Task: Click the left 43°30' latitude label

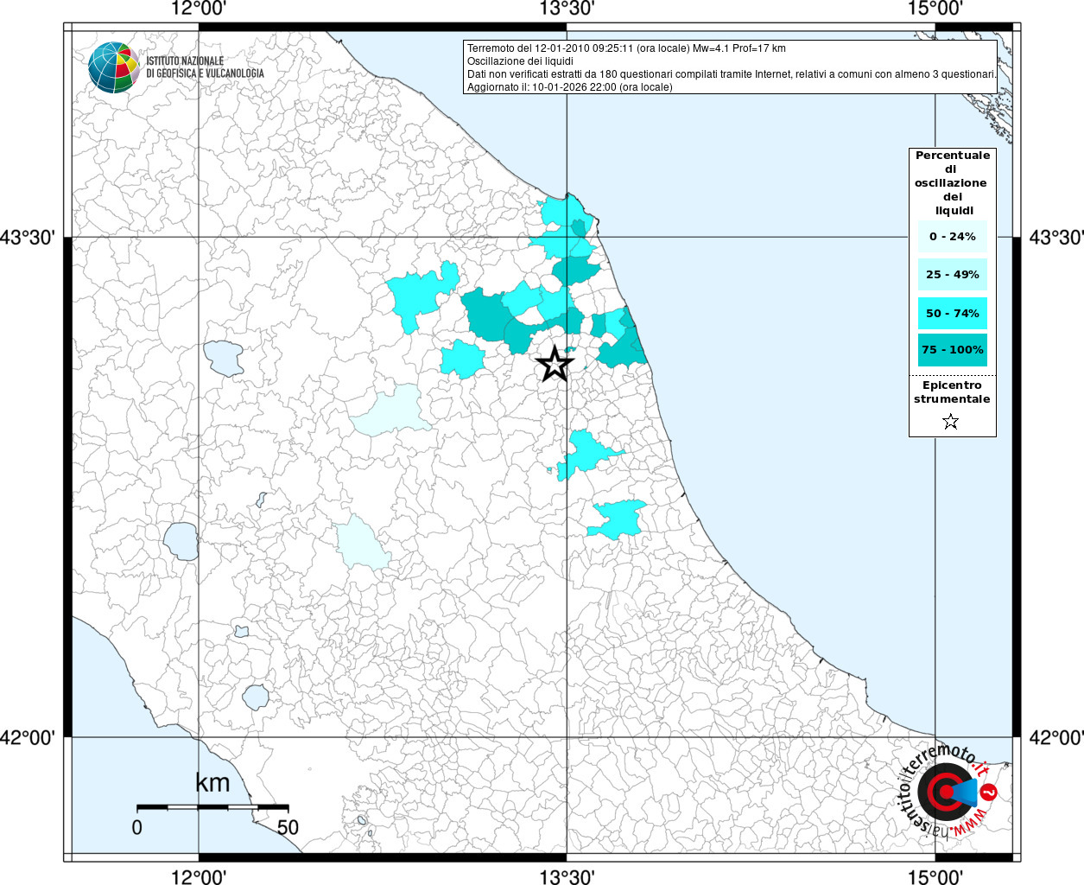Action: (29, 237)
